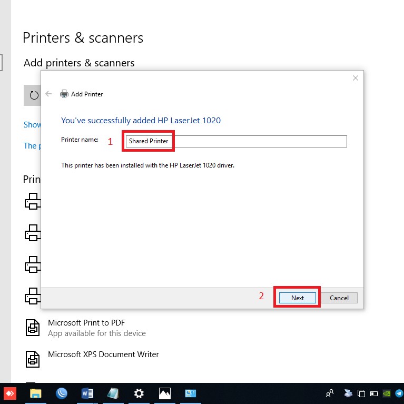Click the battery icon in system tray
Viewport: 404px width, 404px height.
374,393
